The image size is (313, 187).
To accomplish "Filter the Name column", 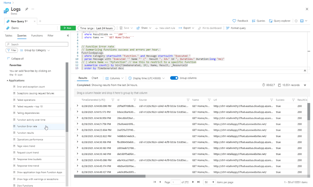I will tap(209, 100).
